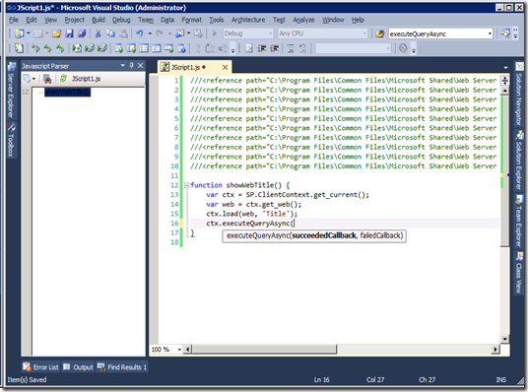Close the JScript1.js editor tab
Viewport: 528px width, 392px height.
225,67
